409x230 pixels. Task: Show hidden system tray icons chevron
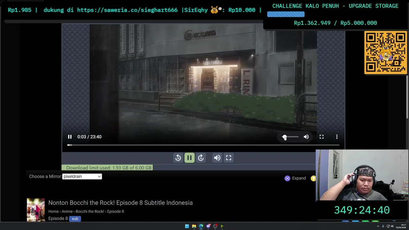(378, 226)
